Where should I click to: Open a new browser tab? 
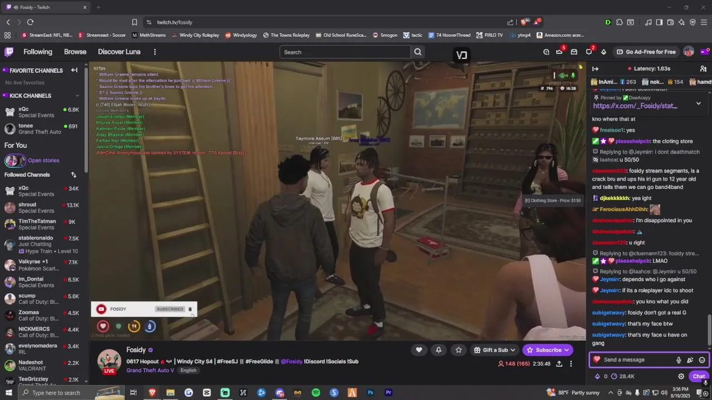pyautogui.click(x=98, y=7)
